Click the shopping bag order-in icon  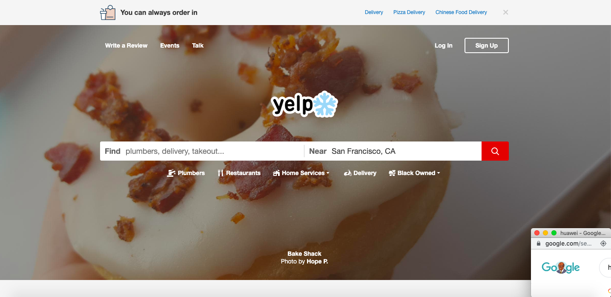(x=108, y=13)
